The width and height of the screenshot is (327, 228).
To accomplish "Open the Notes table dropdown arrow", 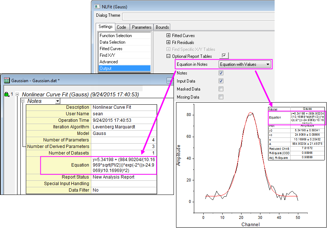I will click(x=58, y=101).
